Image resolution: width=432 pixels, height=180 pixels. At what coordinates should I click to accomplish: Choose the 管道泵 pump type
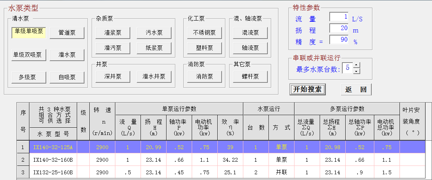click(x=67, y=33)
